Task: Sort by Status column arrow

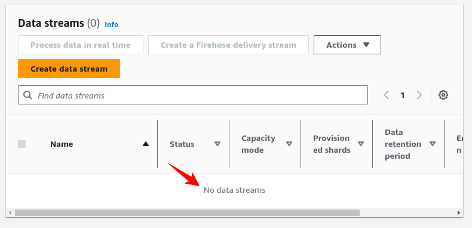Action: [x=217, y=144]
